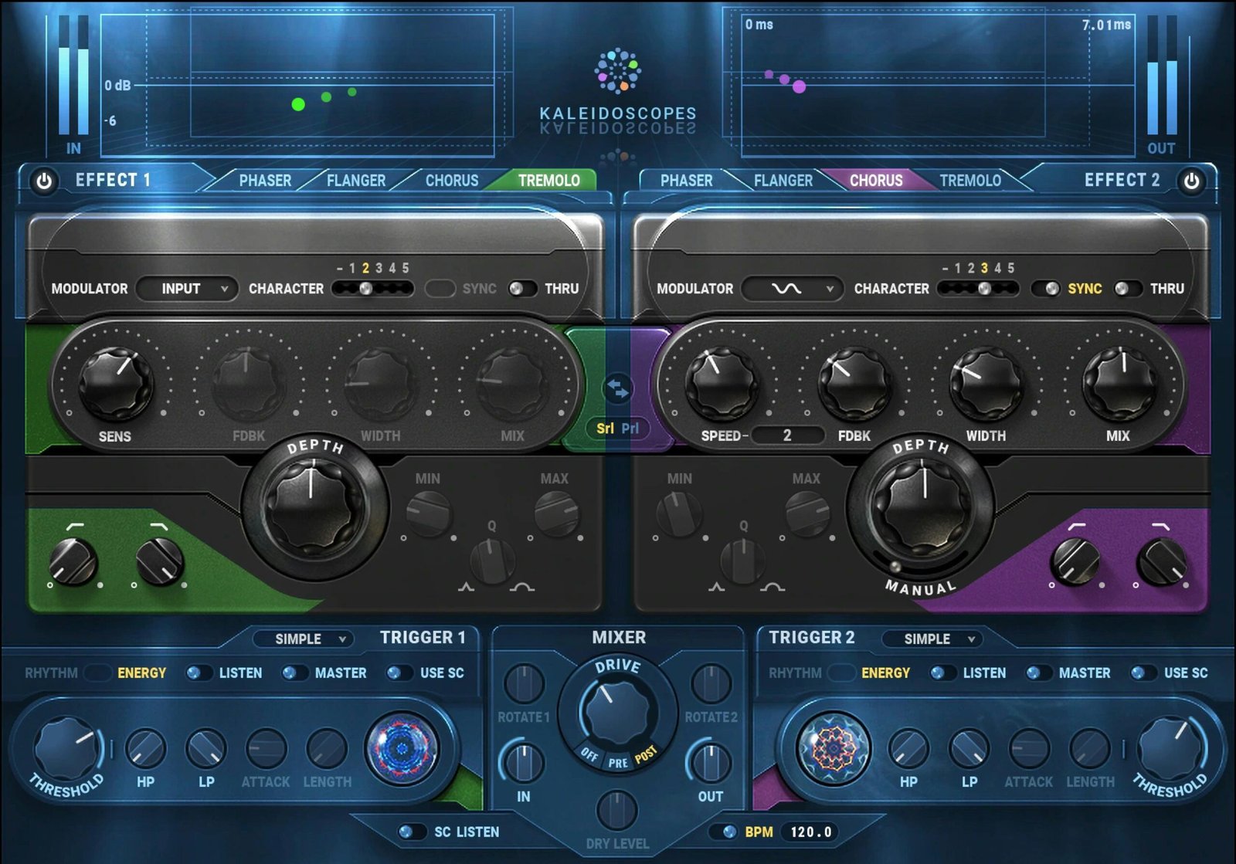Click the mixer DRIVE knob

617,711
